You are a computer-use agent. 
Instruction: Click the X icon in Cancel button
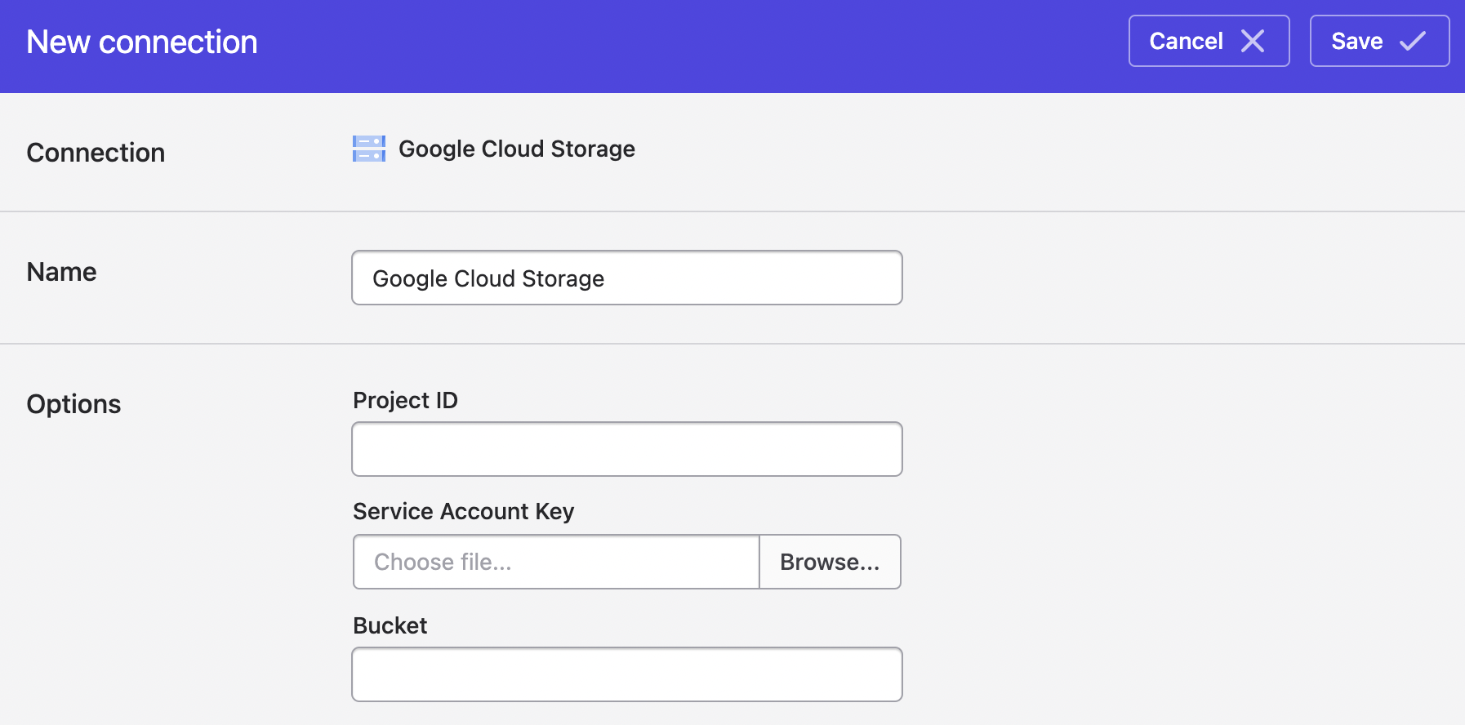click(1252, 41)
